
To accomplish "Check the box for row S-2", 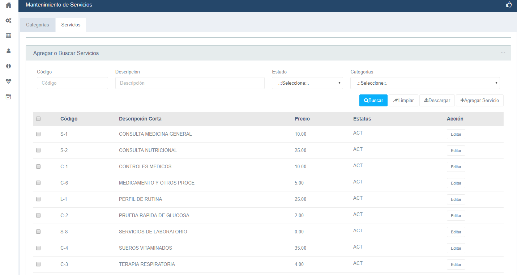I will (38, 150).
